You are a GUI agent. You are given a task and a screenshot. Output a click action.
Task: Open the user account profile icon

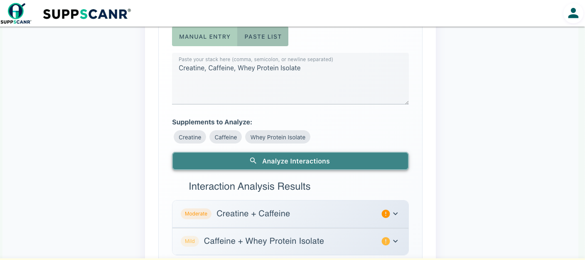tap(573, 13)
